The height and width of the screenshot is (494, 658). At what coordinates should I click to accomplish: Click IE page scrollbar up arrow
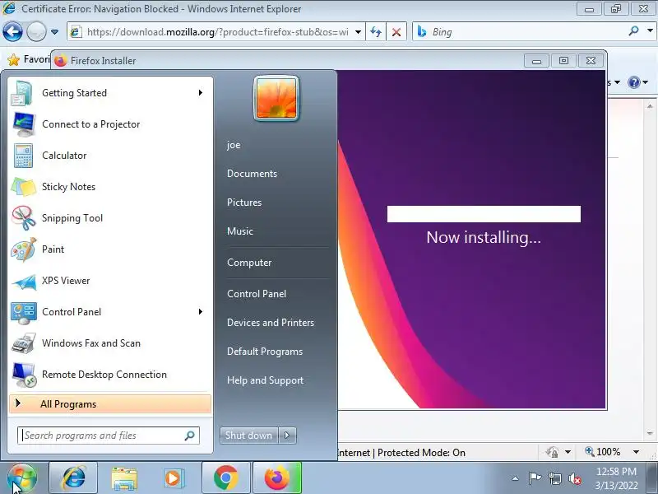[x=650, y=106]
